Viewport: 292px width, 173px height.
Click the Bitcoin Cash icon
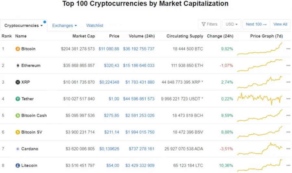[18, 116]
